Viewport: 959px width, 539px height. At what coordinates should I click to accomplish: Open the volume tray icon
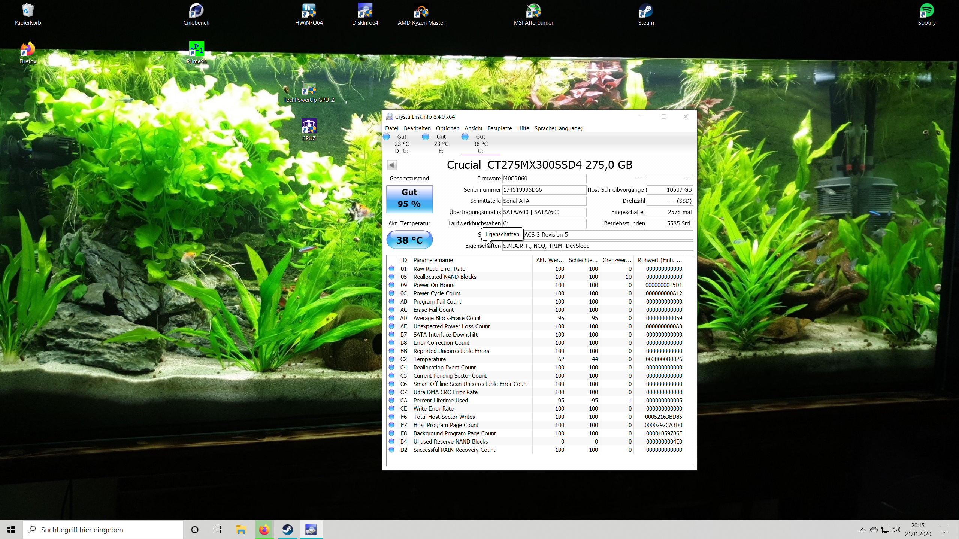pyautogui.click(x=896, y=529)
